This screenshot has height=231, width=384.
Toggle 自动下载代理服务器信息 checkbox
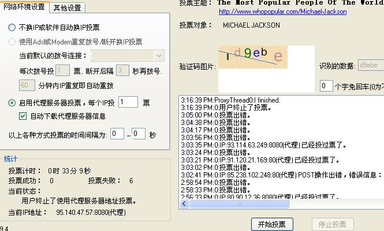point(23,116)
